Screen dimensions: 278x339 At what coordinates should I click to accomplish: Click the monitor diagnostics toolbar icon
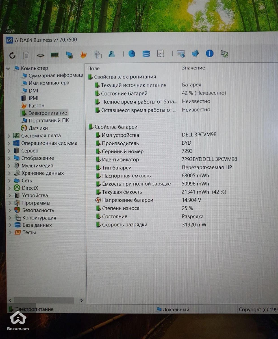point(69,55)
